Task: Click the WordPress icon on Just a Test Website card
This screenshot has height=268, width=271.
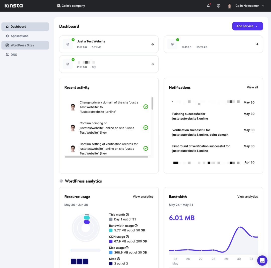Action: 68,44
